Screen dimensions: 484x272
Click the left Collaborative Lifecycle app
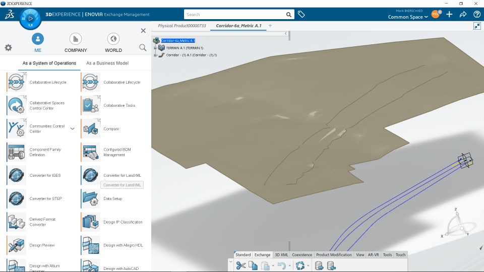(x=16, y=82)
